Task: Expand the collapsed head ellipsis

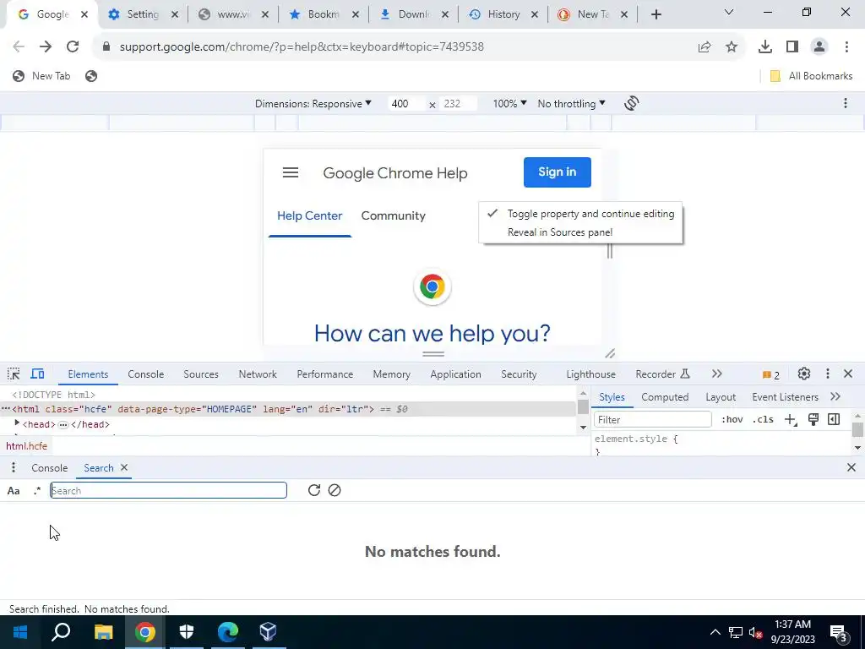Action: tap(63, 424)
